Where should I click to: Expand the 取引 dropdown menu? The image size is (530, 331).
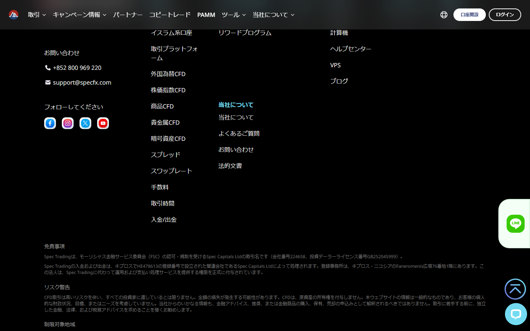tap(37, 15)
